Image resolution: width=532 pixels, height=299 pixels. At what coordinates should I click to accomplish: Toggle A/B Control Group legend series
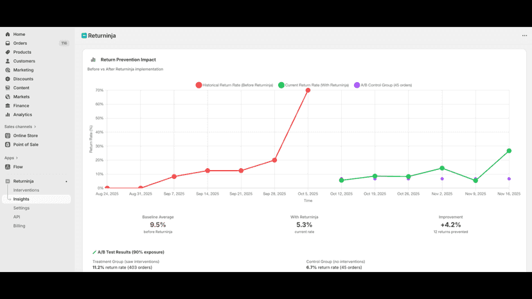pos(383,85)
